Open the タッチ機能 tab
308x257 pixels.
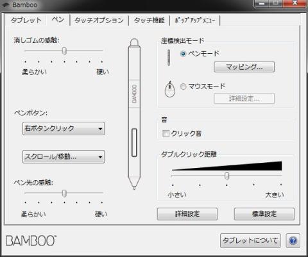[x=149, y=21]
